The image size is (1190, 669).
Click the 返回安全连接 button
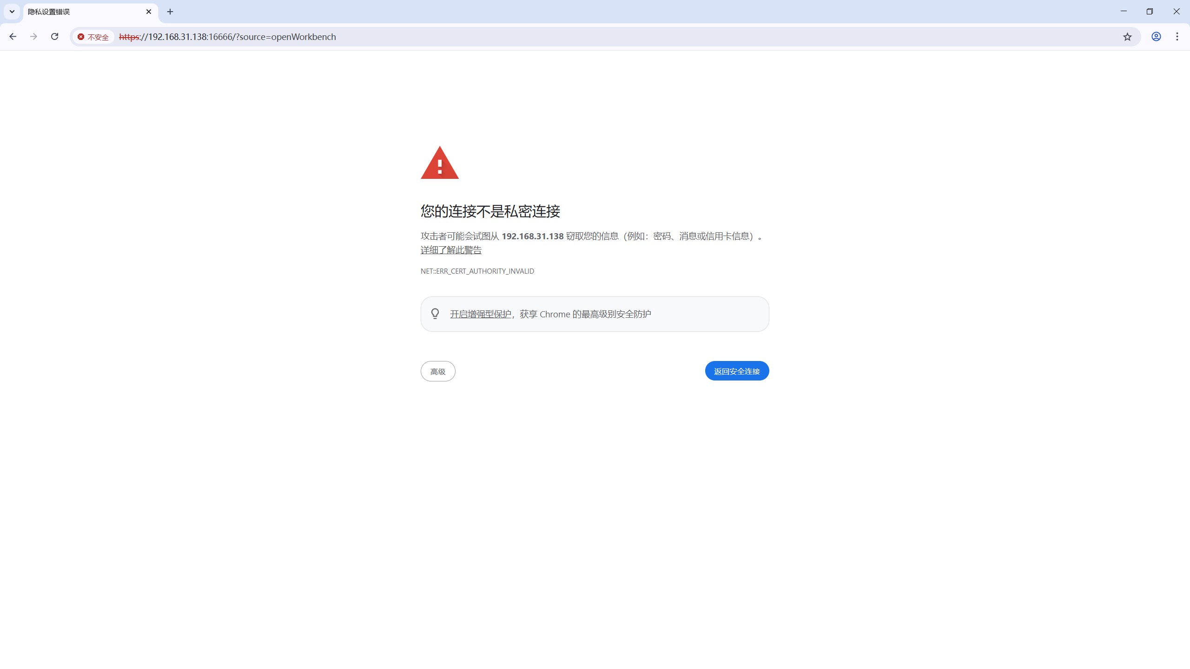[x=737, y=371]
